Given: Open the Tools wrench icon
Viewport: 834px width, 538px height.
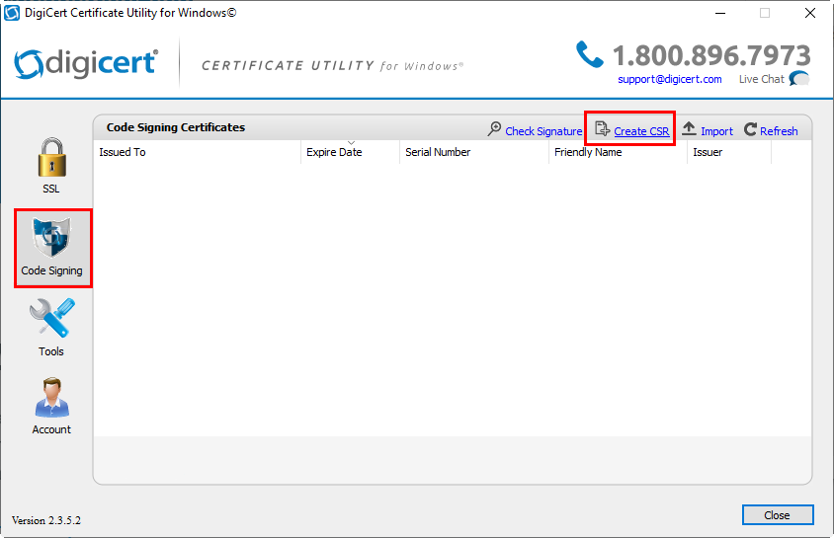Looking at the screenshot, I should coord(51,319).
